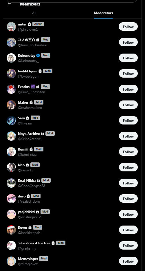This screenshot has width=145, height=271.
Task: Click the Admin badge next to unter
Action: click(38, 24)
